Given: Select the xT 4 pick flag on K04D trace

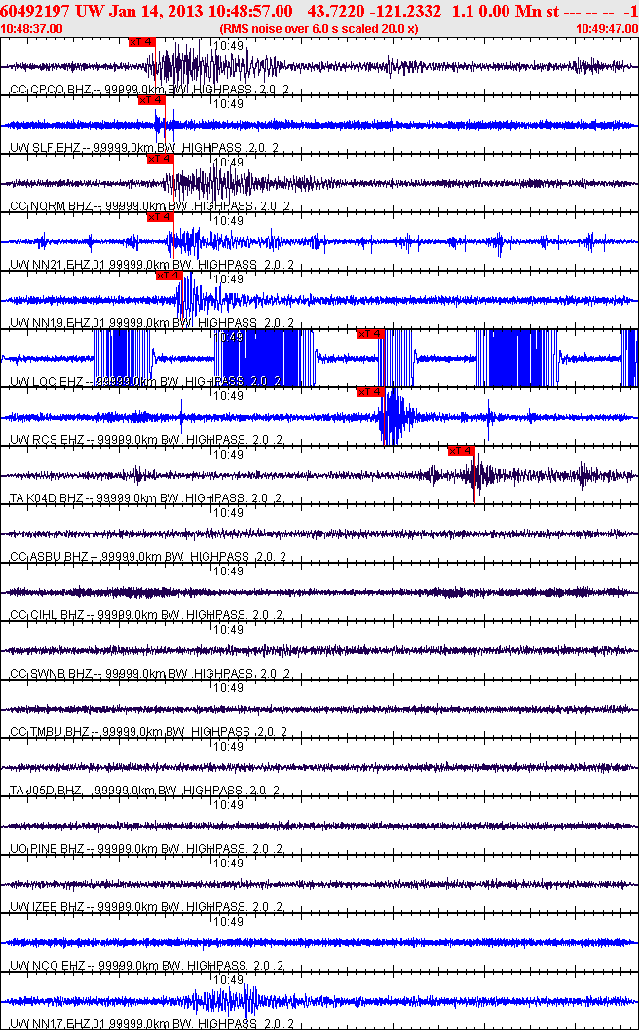Looking at the screenshot, I should pyautogui.click(x=461, y=450).
